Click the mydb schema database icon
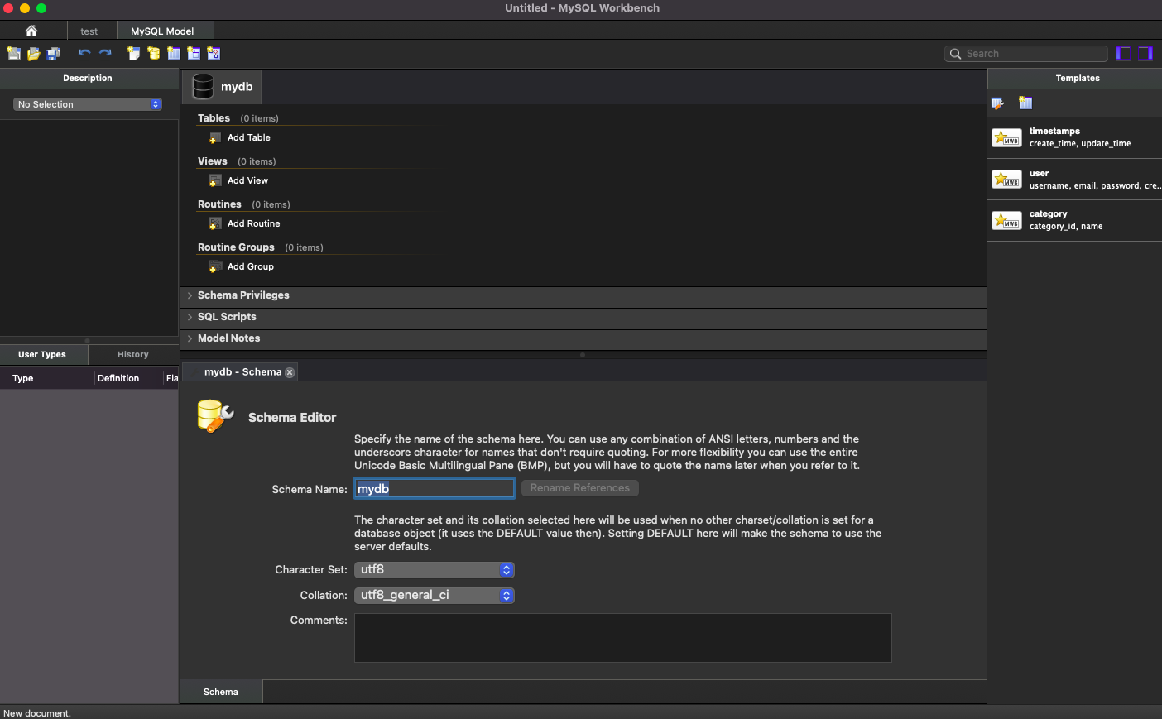 pos(203,87)
